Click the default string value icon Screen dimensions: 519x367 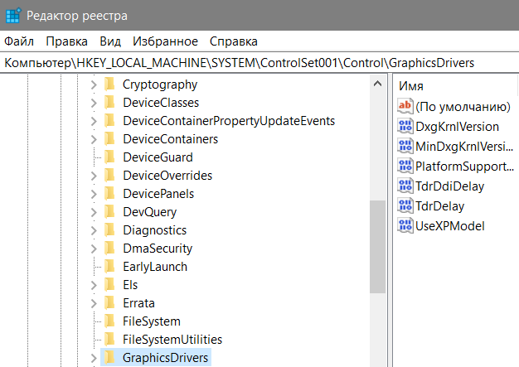(405, 107)
